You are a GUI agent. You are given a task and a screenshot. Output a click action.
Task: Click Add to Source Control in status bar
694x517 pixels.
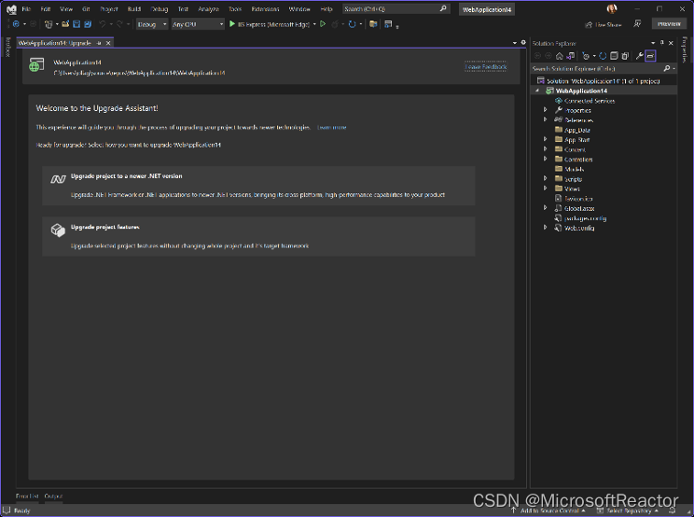click(x=549, y=510)
